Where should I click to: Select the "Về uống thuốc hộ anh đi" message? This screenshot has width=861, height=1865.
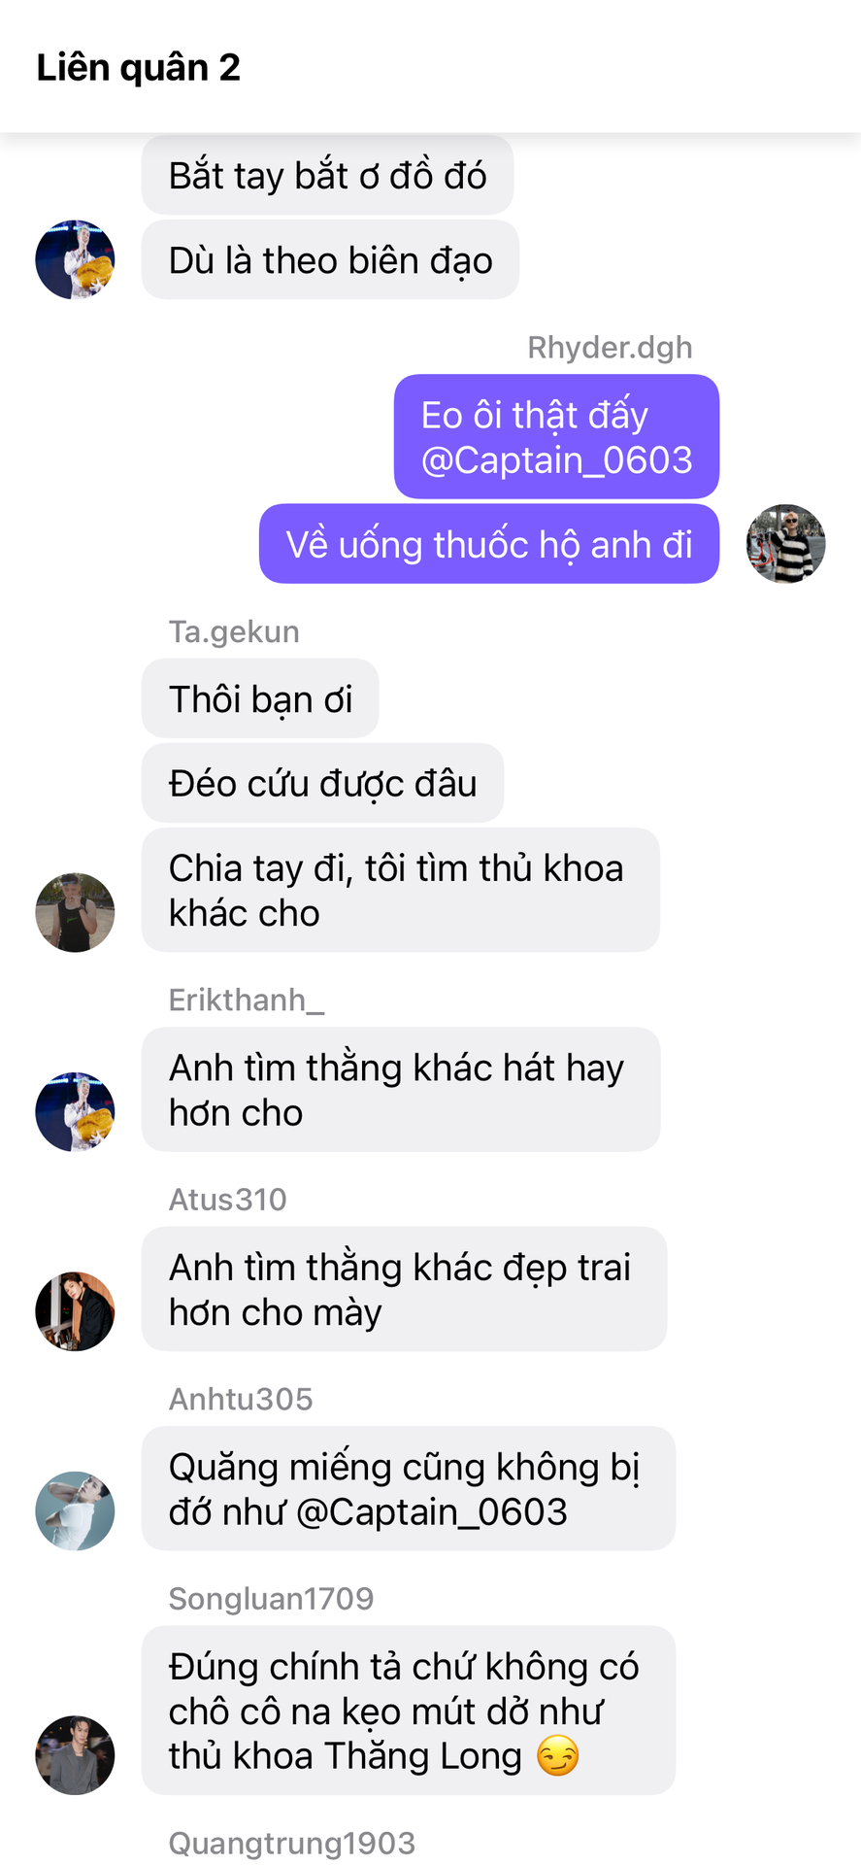[489, 544]
